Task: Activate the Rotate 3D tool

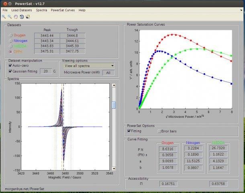Action: point(22,17)
